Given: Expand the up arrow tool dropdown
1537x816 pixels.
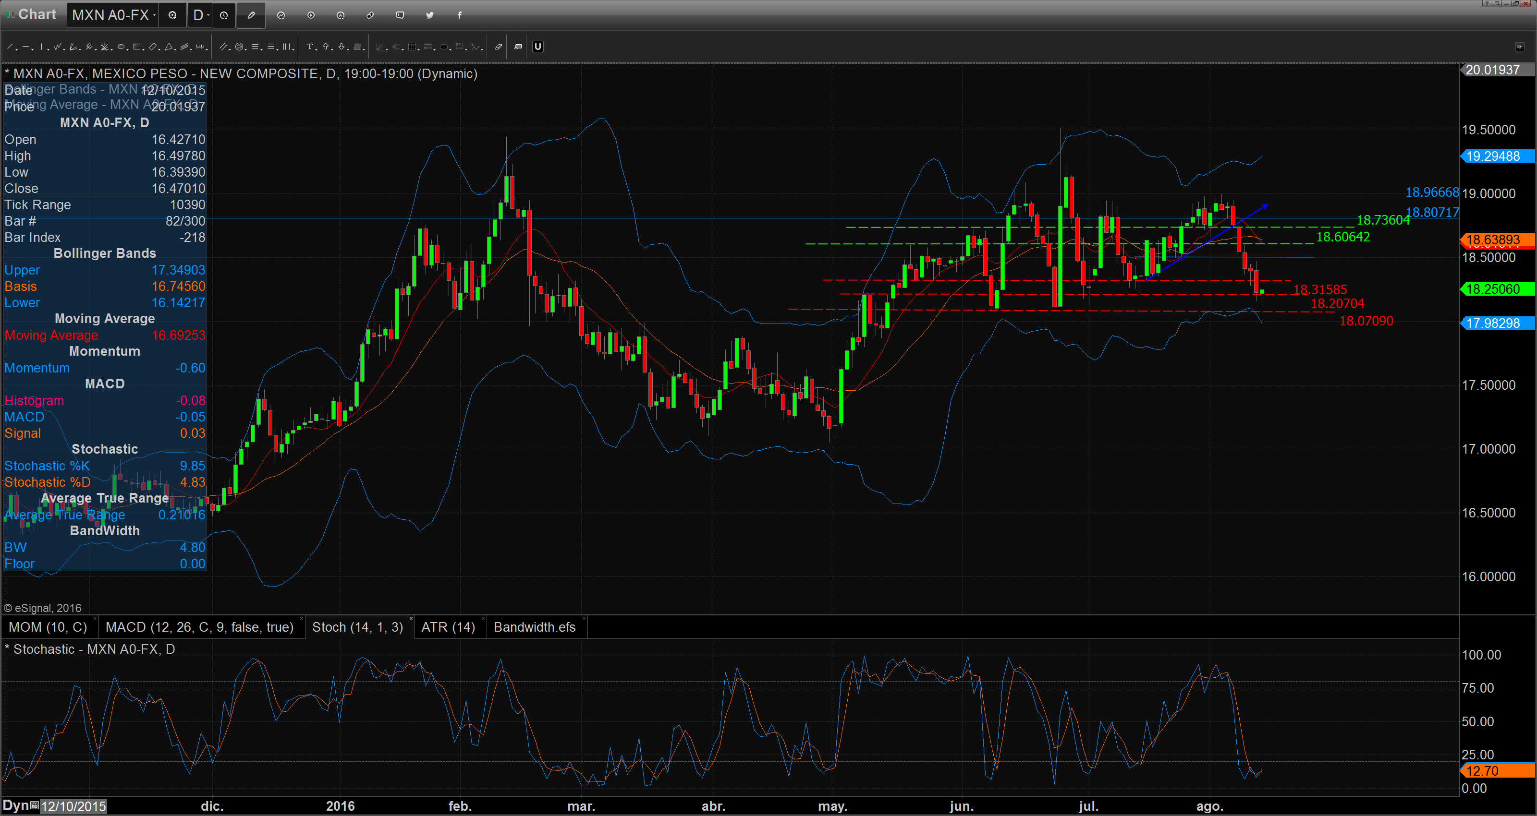Looking at the screenshot, I should coord(332,49).
